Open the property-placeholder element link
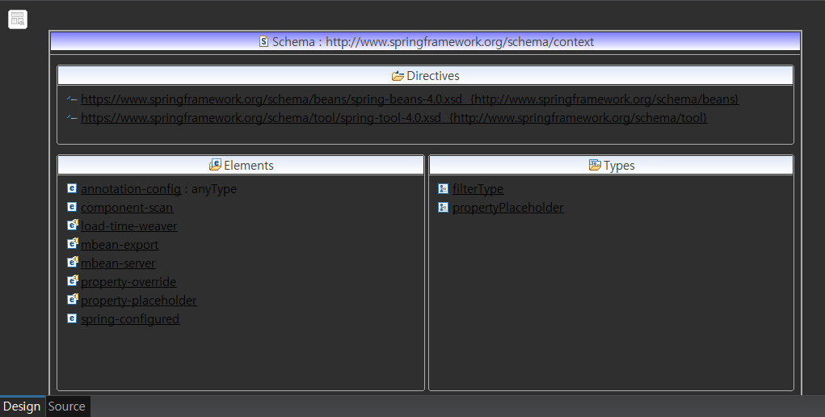 coord(139,300)
